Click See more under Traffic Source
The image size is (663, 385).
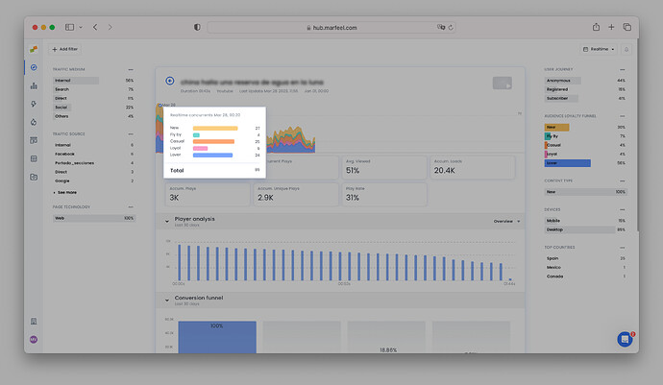[65, 193]
